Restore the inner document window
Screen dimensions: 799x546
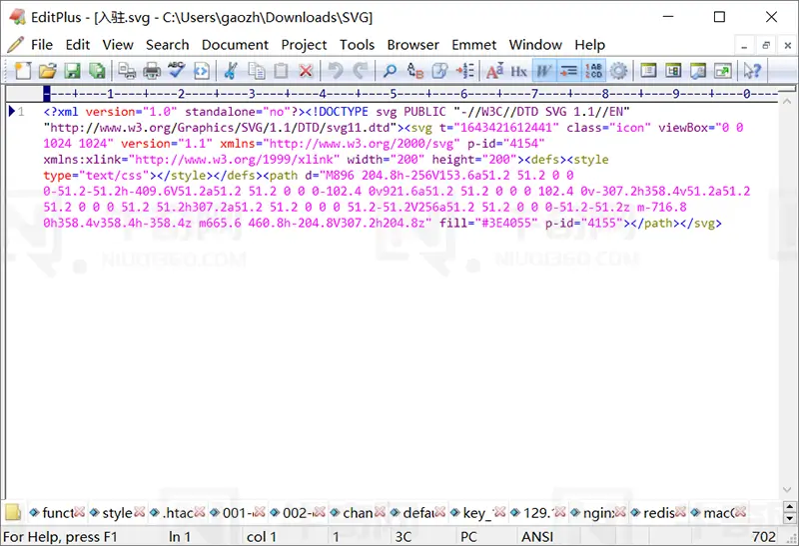pos(766,45)
